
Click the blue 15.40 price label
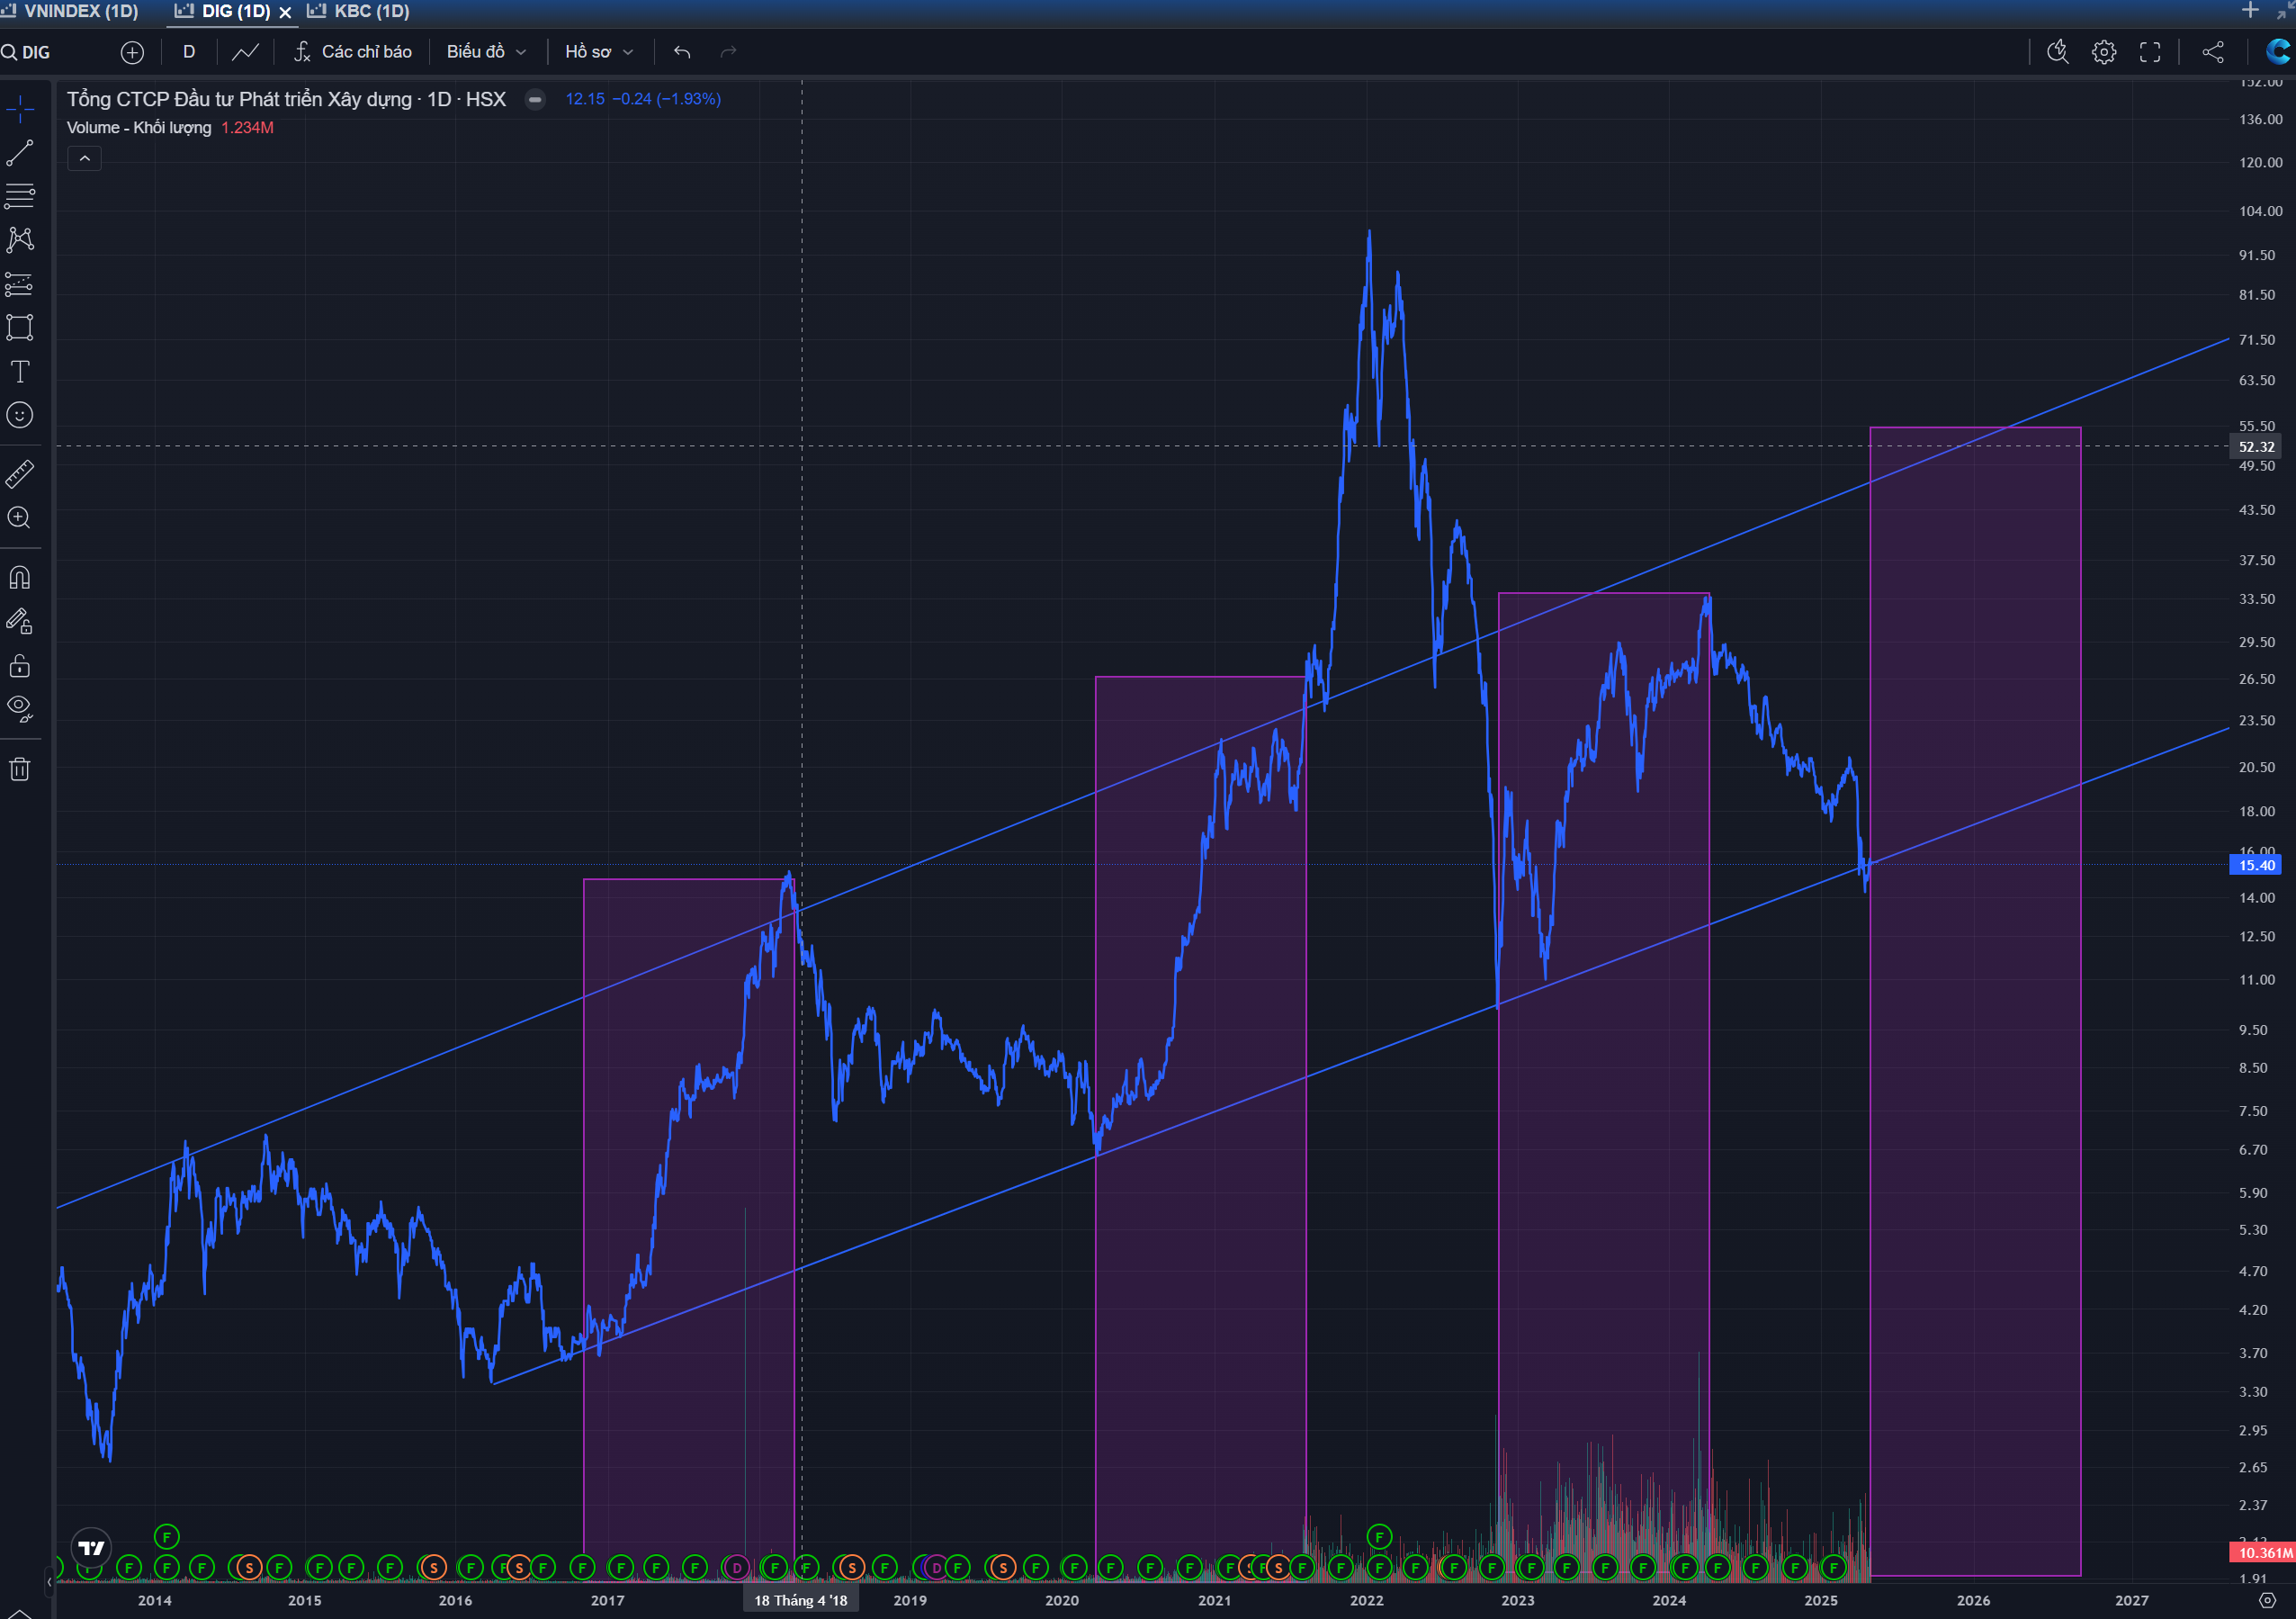[x=2256, y=865]
